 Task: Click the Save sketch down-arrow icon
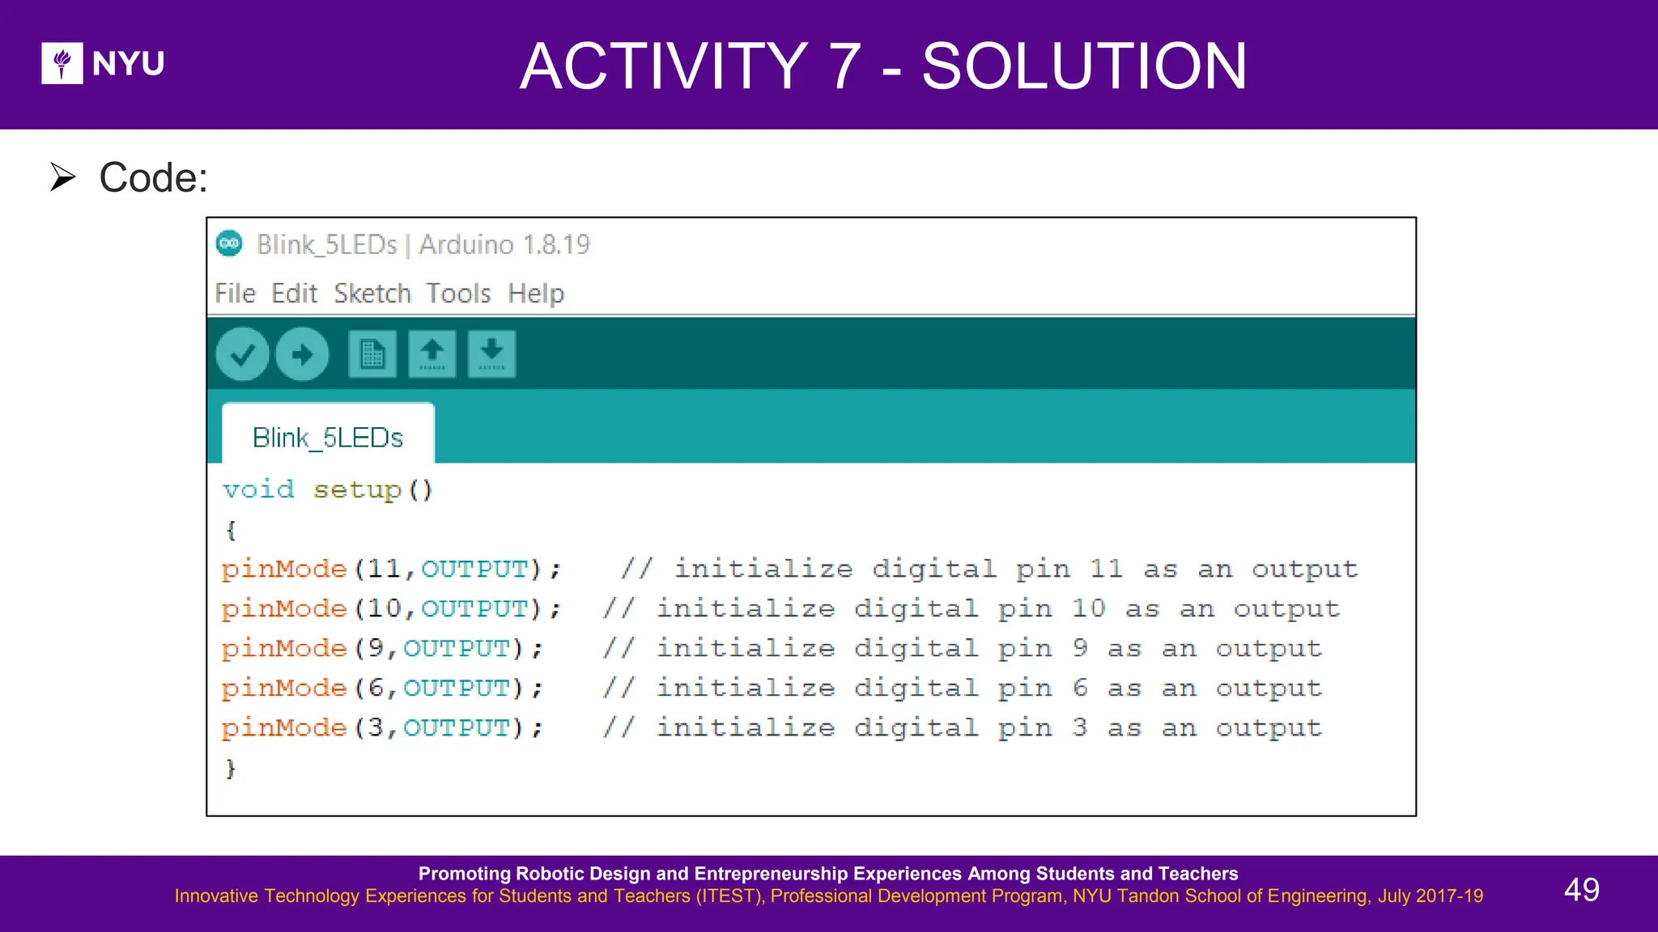click(x=491, y=354)
